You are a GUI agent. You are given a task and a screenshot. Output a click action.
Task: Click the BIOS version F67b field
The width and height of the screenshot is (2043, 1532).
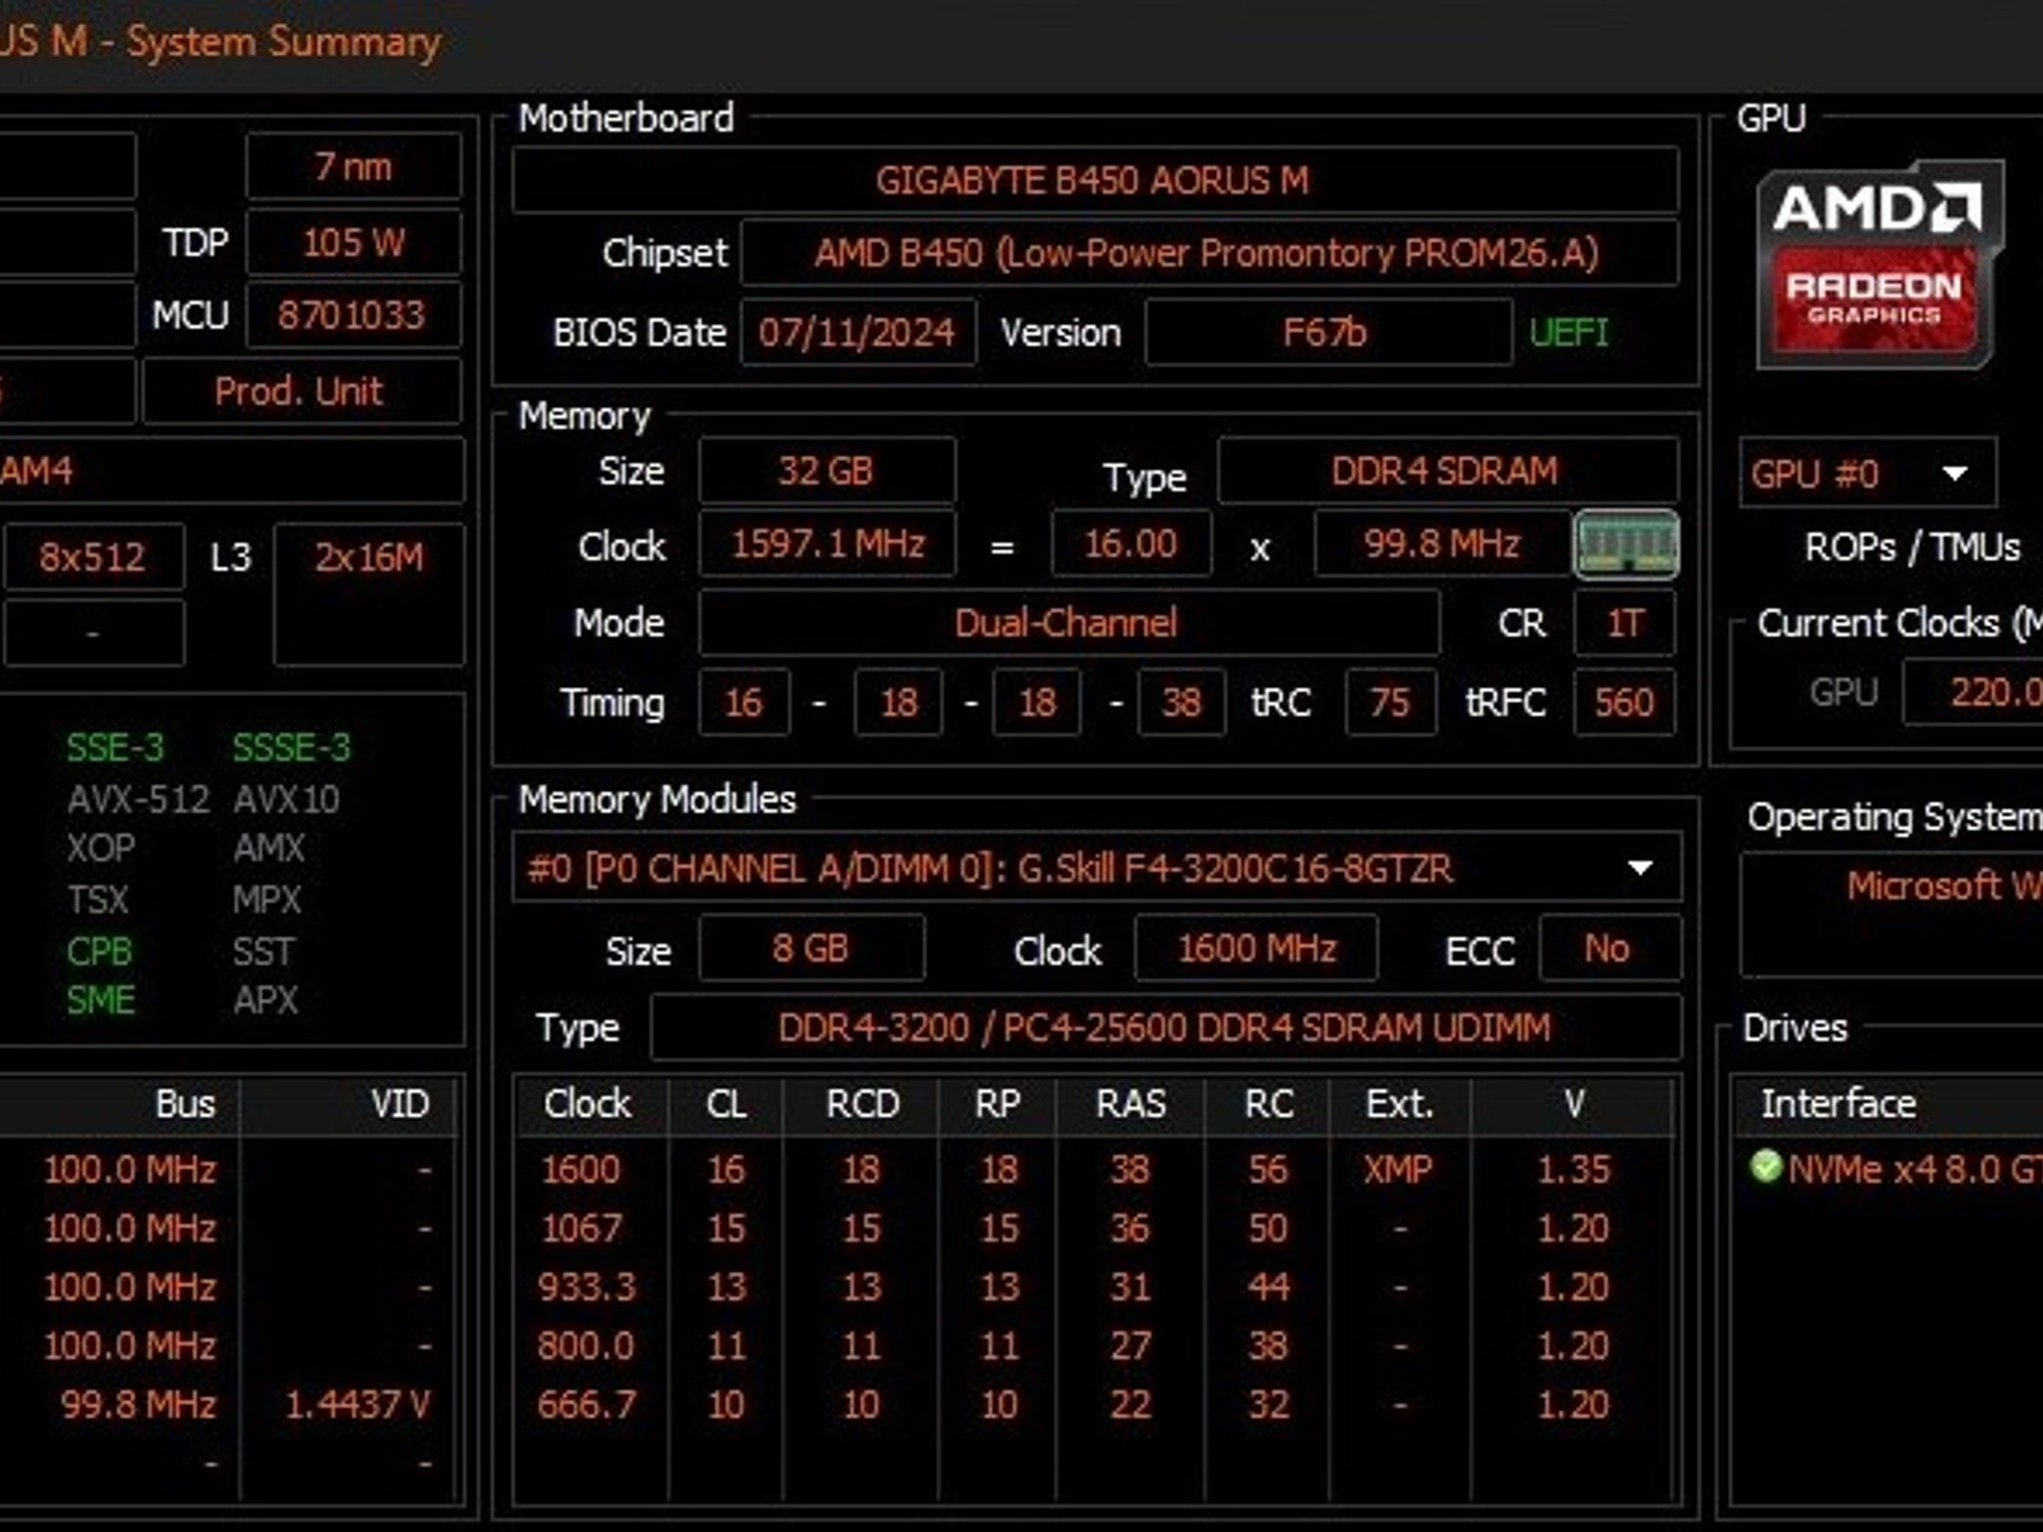click(x=1328, y=332)
